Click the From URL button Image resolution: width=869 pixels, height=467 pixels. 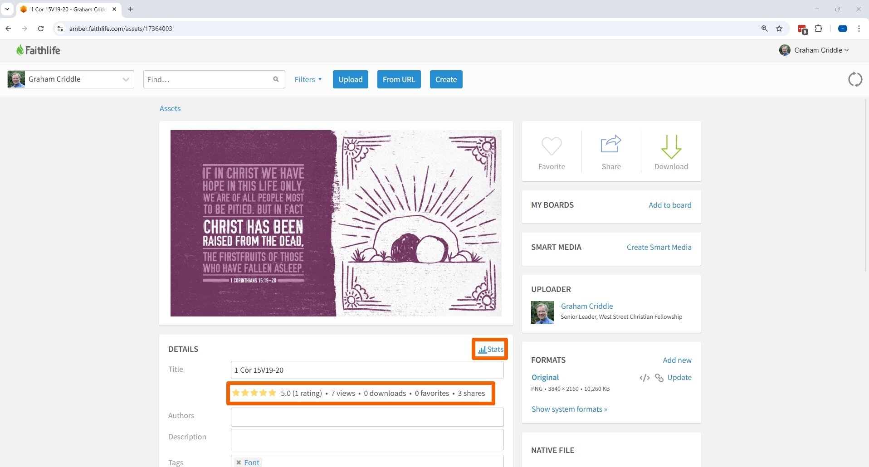tap(399, 79)
